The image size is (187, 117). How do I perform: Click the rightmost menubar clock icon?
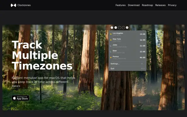tap(127, 27)
